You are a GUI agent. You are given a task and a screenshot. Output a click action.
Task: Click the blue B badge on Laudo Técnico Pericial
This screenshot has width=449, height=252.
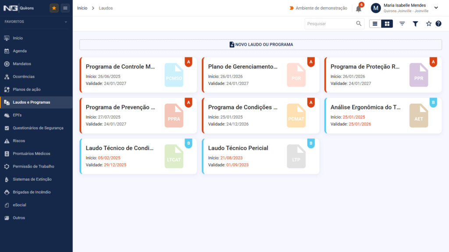pyautogui.click(x=311, y=143)
